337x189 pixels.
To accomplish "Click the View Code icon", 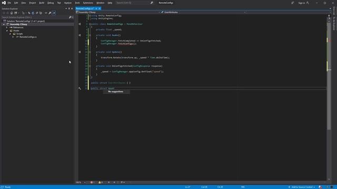I will (46, 13).
